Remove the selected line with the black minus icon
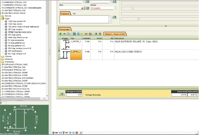Screen dimensions: 199x135 (x=64, y=34)
